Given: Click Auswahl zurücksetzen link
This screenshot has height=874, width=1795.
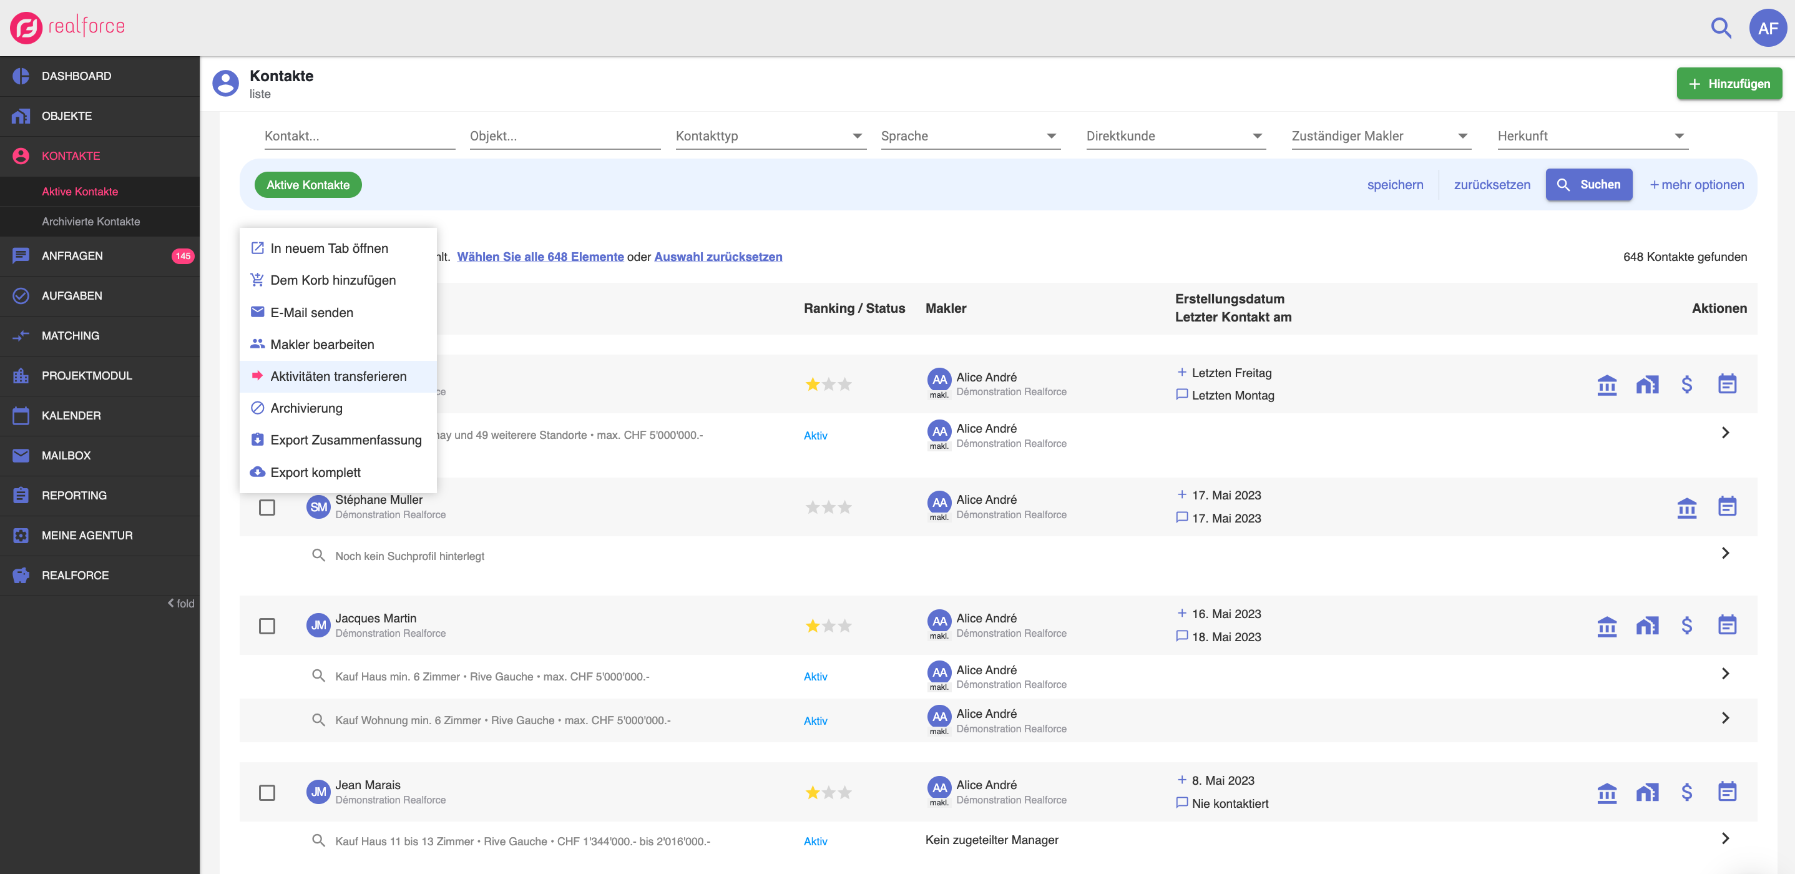Looking at the screenshot, I should click(718, 257).
